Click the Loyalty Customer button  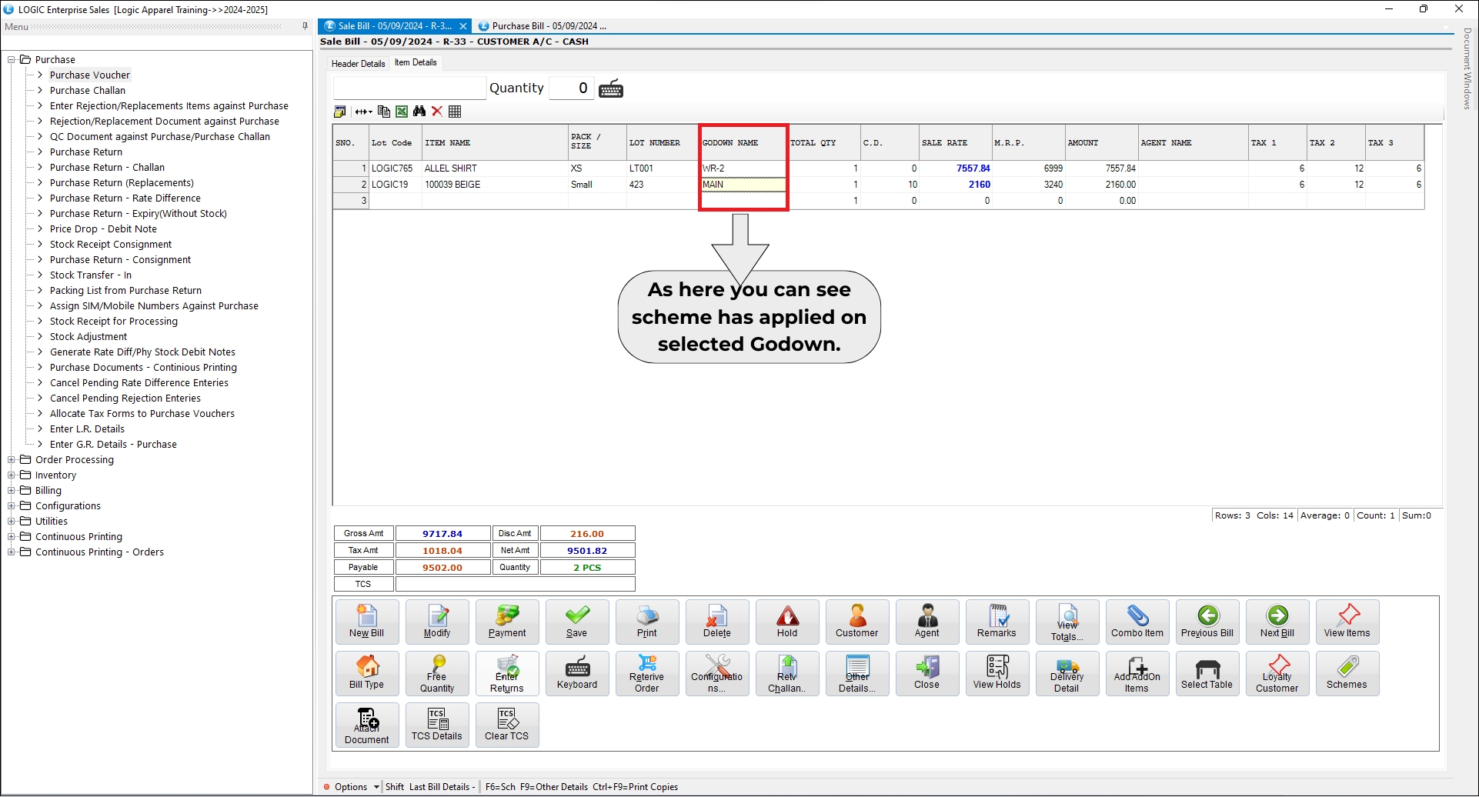tap(1277, 673)
